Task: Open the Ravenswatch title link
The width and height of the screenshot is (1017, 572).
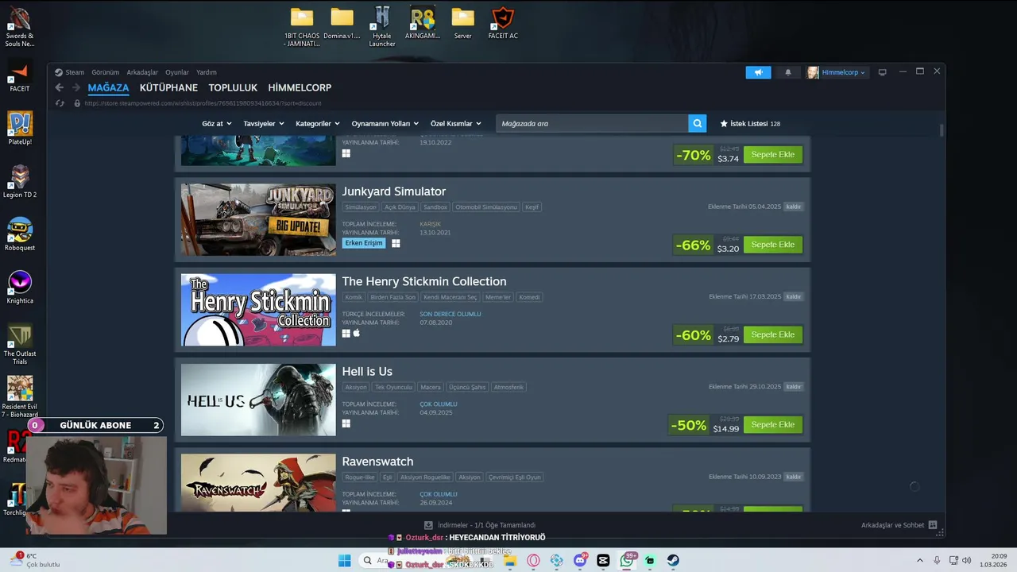Action: point(377,462)
